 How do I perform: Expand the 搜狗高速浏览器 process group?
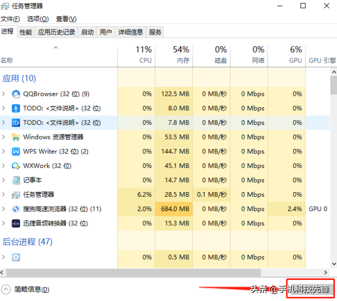(x=4, y=209)
